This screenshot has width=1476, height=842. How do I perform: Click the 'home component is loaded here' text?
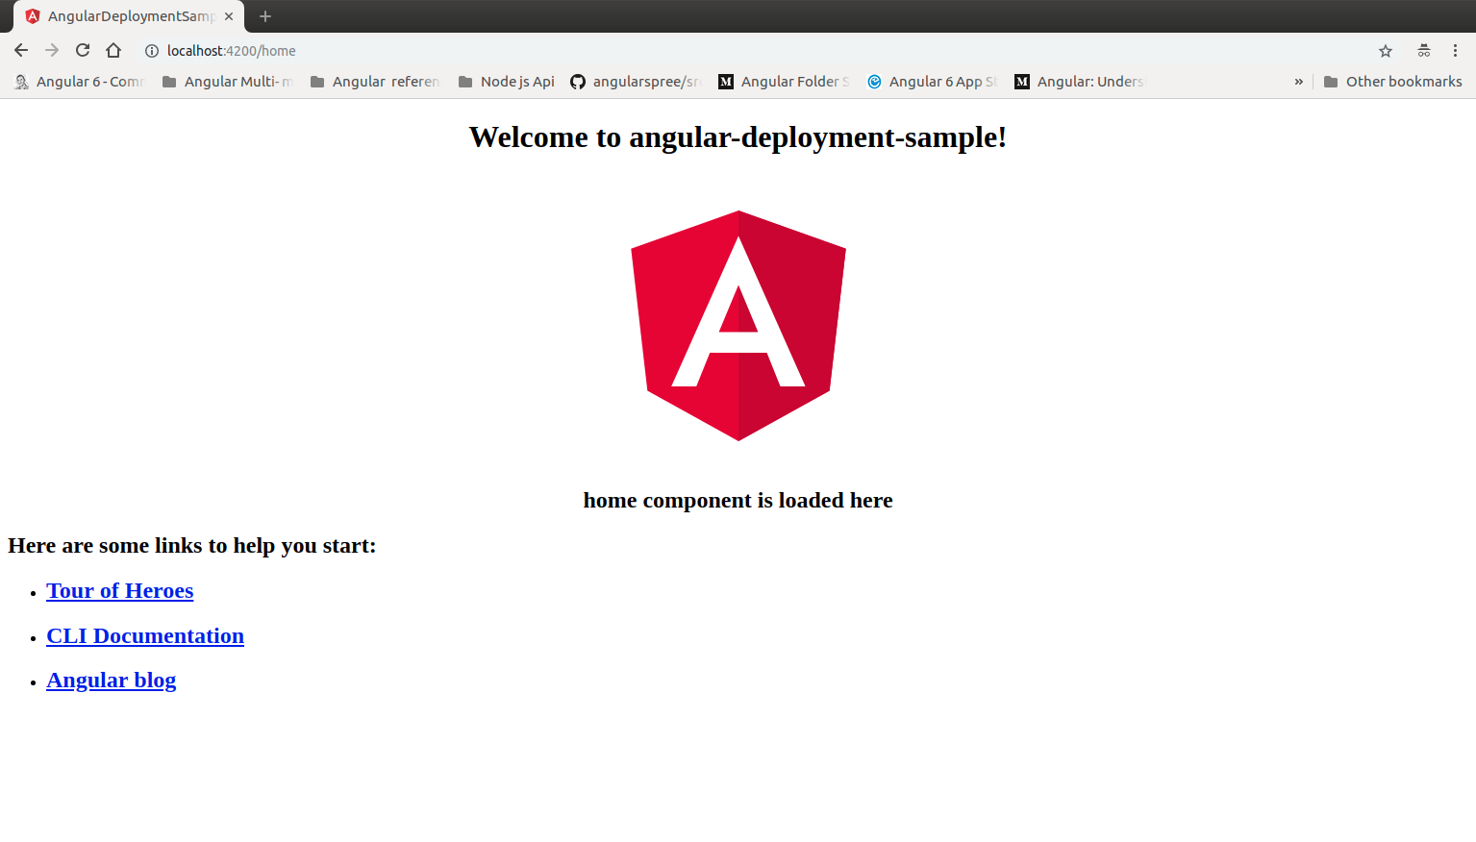tap(738, 500)
